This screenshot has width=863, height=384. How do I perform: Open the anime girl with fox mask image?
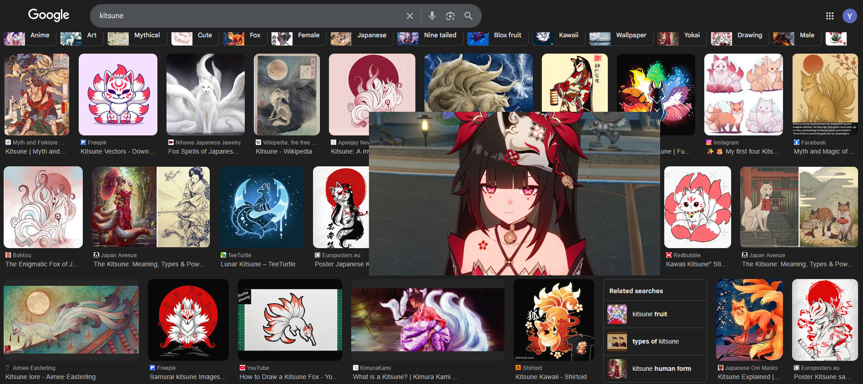(x=514, y=194)
